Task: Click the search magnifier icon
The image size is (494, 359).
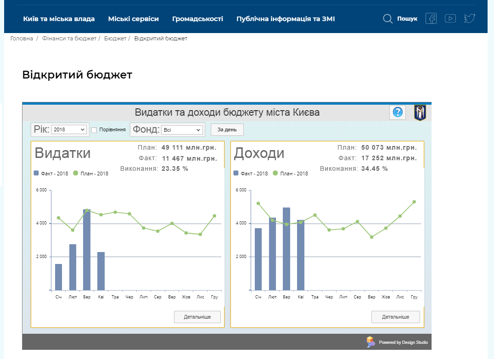Action: 388,19
